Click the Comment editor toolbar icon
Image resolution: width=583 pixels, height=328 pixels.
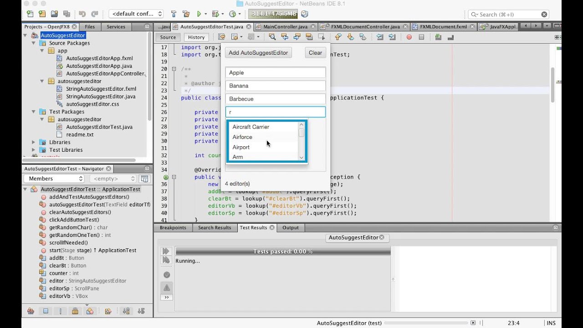pyautogui.click(x=438, y=37)
